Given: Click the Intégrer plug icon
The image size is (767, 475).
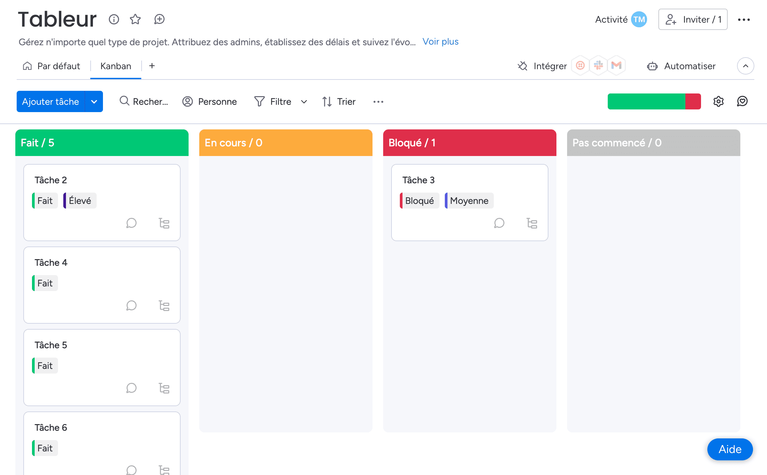Looking at the screenshot, I should [522, 66].
